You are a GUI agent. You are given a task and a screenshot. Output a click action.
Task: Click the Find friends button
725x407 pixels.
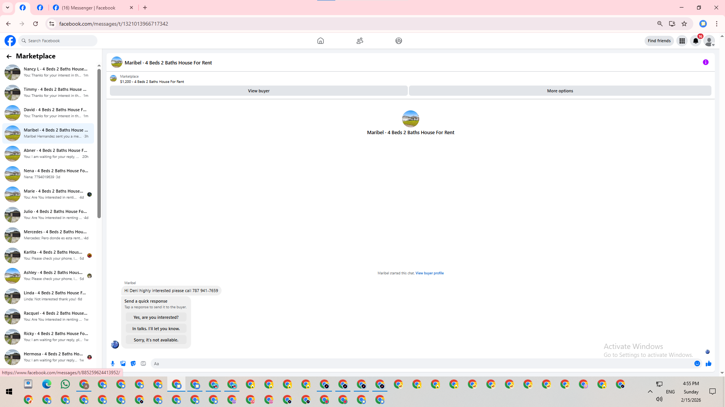coord(659,41)
